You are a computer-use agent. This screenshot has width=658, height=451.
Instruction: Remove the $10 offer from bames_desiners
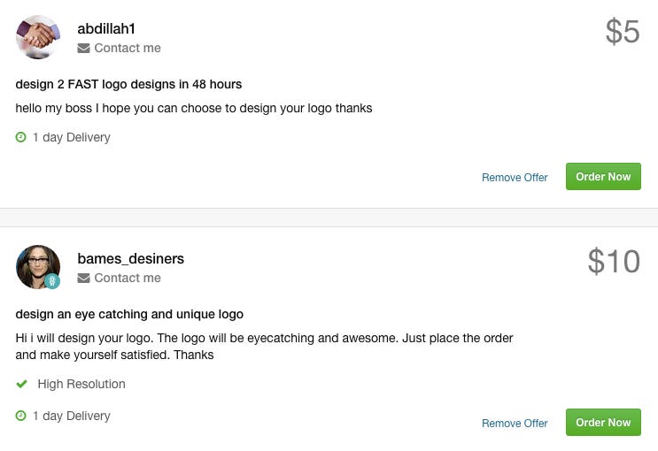pyautogui.click(x=515, y=423)
